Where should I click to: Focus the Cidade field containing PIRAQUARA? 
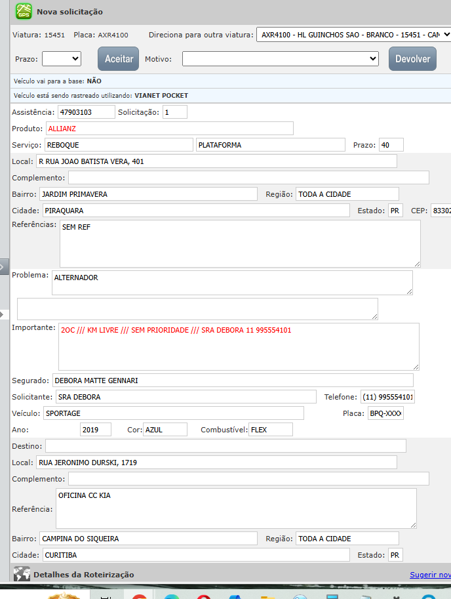[196, 211]
